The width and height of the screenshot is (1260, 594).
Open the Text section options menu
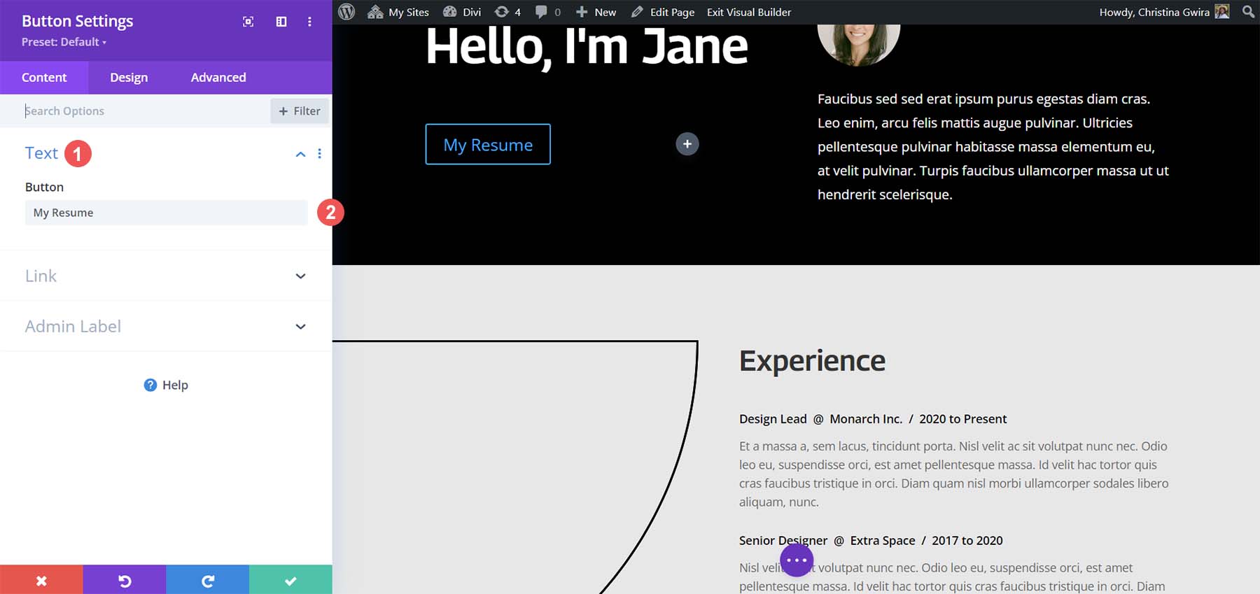(320, 154)
